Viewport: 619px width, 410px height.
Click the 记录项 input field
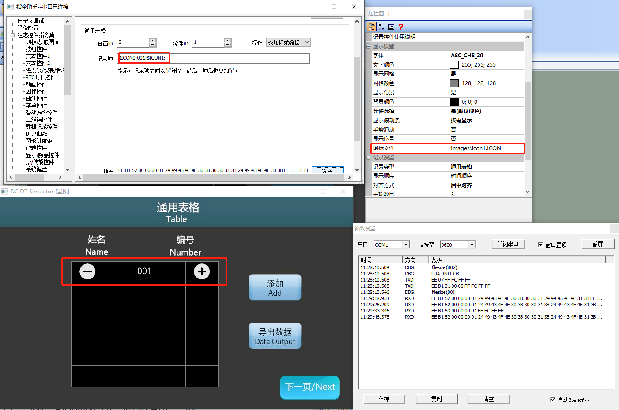tap(214, 58)
